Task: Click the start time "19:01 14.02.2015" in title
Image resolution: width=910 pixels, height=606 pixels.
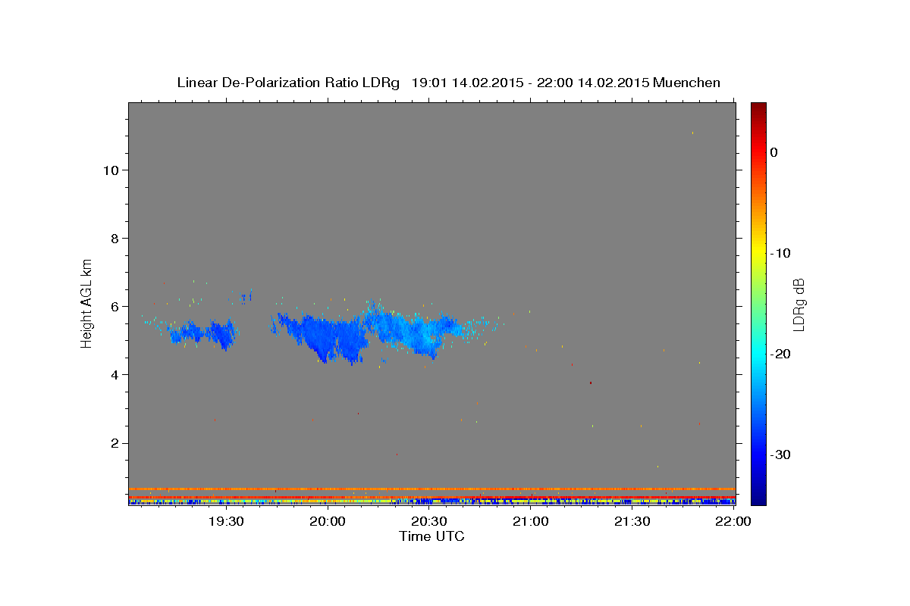Action: 467,83
